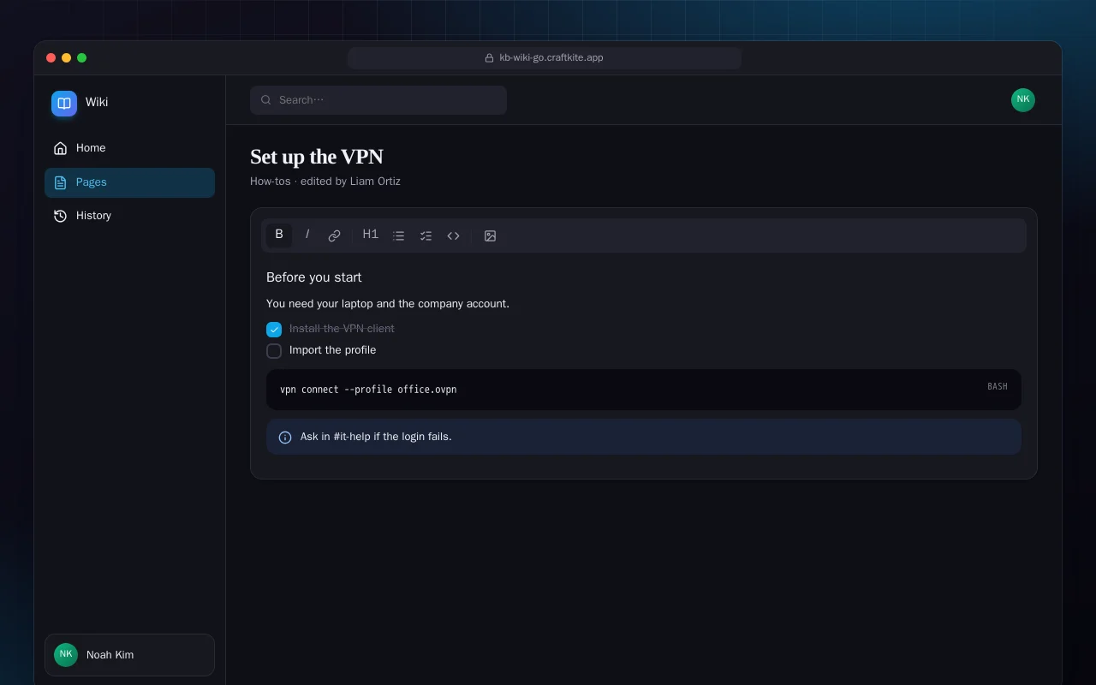The image size is (1096, 685).
Task: Click the How-tos edited by Liam Ortiz line
Action: (x=325, y=182)
